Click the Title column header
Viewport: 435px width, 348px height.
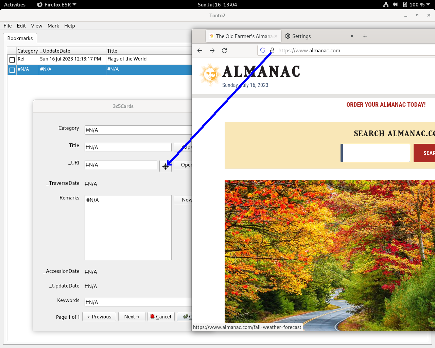point(112,51)
